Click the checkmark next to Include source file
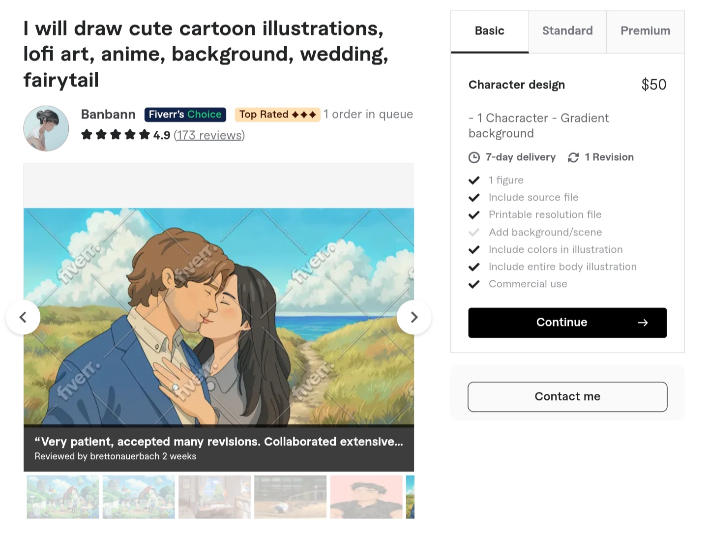Image resolution: width=708 pixels, height=537 pixels. pyautogui.click(x=474, y=198)
